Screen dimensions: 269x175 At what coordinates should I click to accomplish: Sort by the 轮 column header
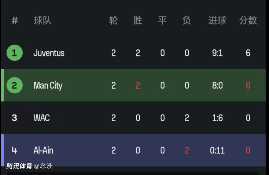coord(113,21)
